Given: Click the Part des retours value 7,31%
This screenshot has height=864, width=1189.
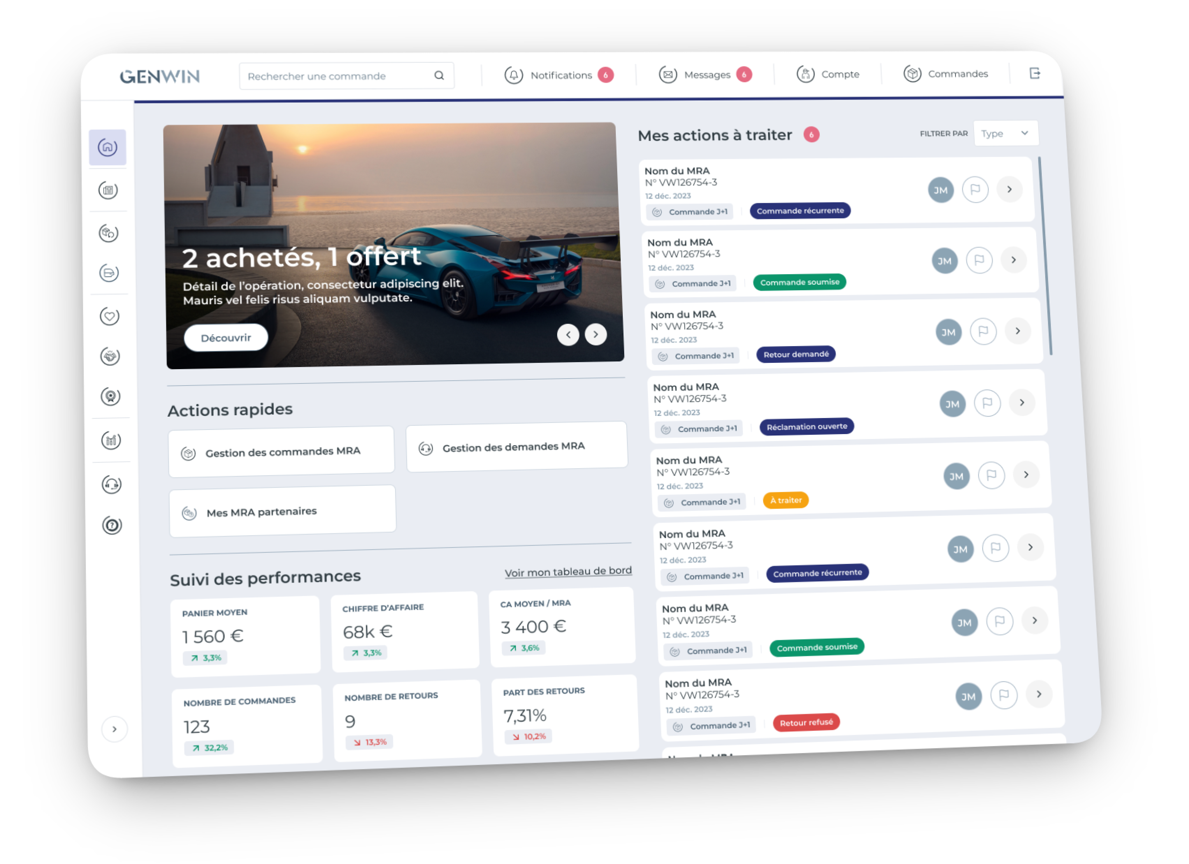Looking at the screenshot, I should [525, 716].
